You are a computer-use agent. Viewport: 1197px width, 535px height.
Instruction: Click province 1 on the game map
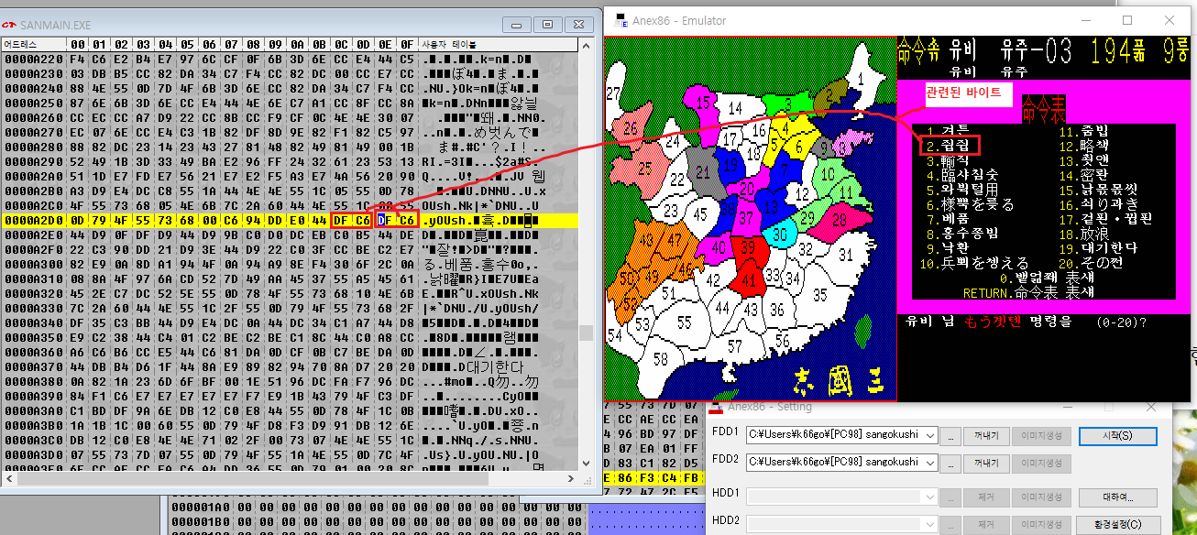tap(860, 79)
